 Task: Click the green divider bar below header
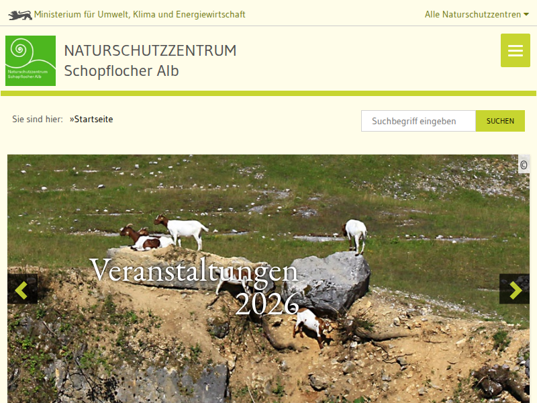pyautogui.click(x=268, y=93)
